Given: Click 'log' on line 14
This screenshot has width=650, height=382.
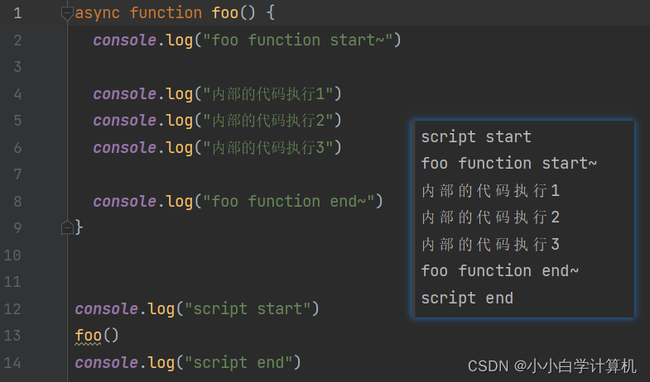Looking at the screenshot, I should point(161,363).
